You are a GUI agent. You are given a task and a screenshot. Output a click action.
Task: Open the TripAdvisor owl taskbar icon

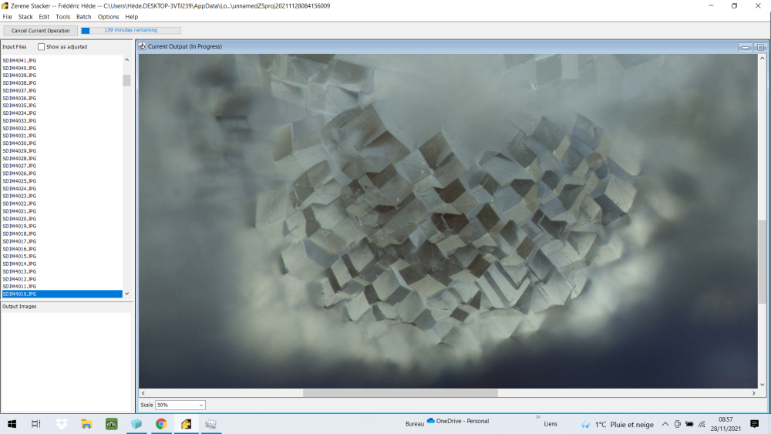coord(111,424)
